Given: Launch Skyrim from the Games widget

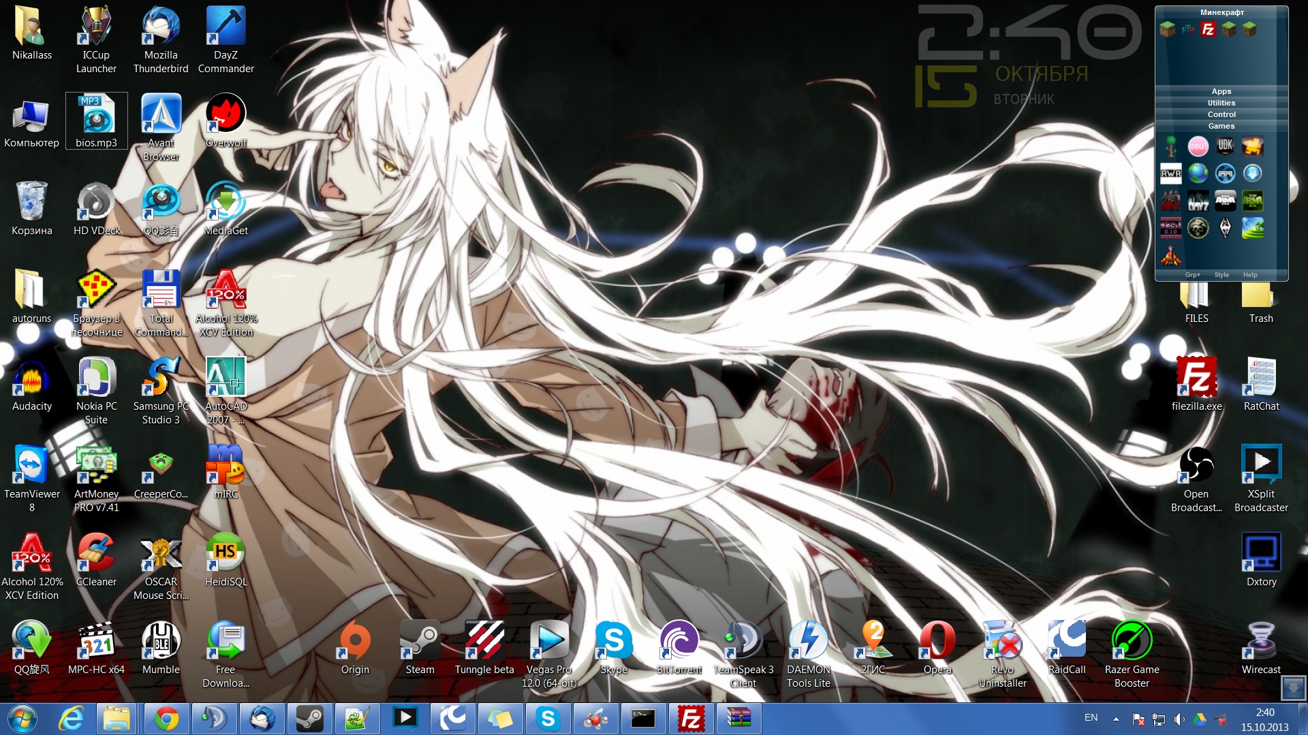Looking at the screenshot, I should [x=1225, y=228].
